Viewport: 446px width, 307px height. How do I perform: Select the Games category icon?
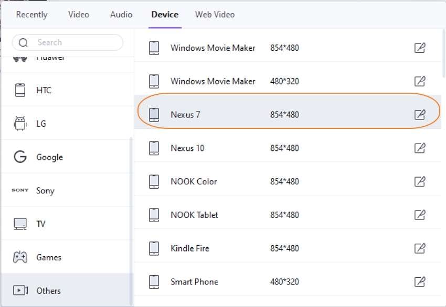[20, 257]
